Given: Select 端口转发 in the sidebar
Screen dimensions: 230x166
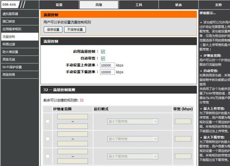Looking at the screenshot, I should pyautogui.click(x=20, y=22).
